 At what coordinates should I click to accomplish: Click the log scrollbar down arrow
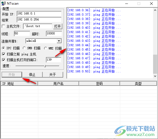(155, 76)
